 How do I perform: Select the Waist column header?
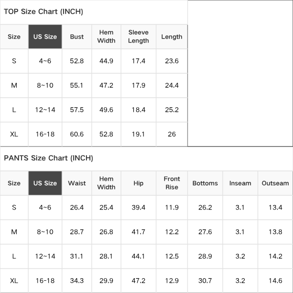[77, 183]
